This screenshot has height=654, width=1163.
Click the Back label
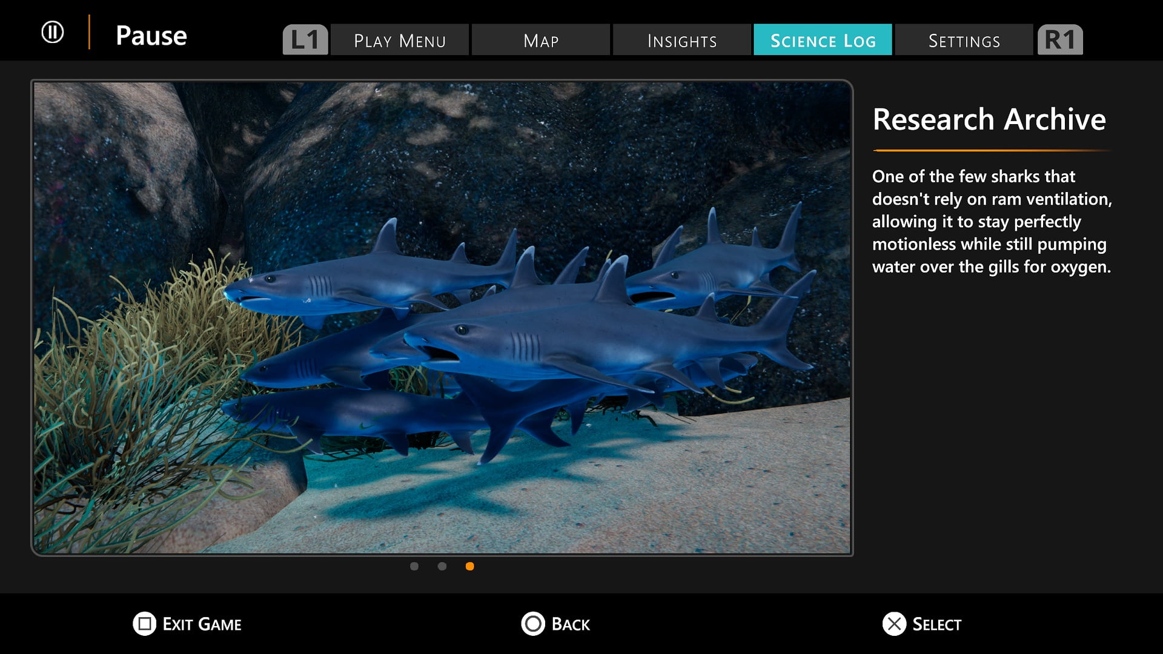571,624
